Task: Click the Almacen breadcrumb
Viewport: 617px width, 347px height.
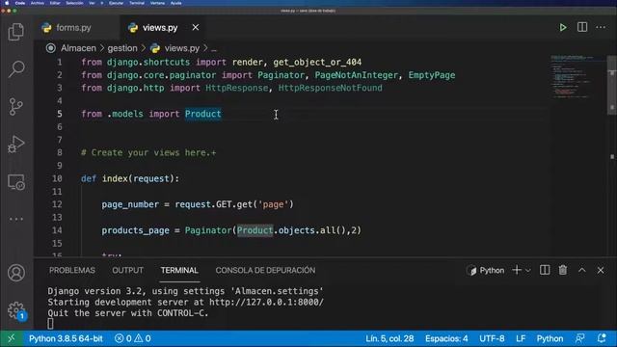Action: coord(78,48)
